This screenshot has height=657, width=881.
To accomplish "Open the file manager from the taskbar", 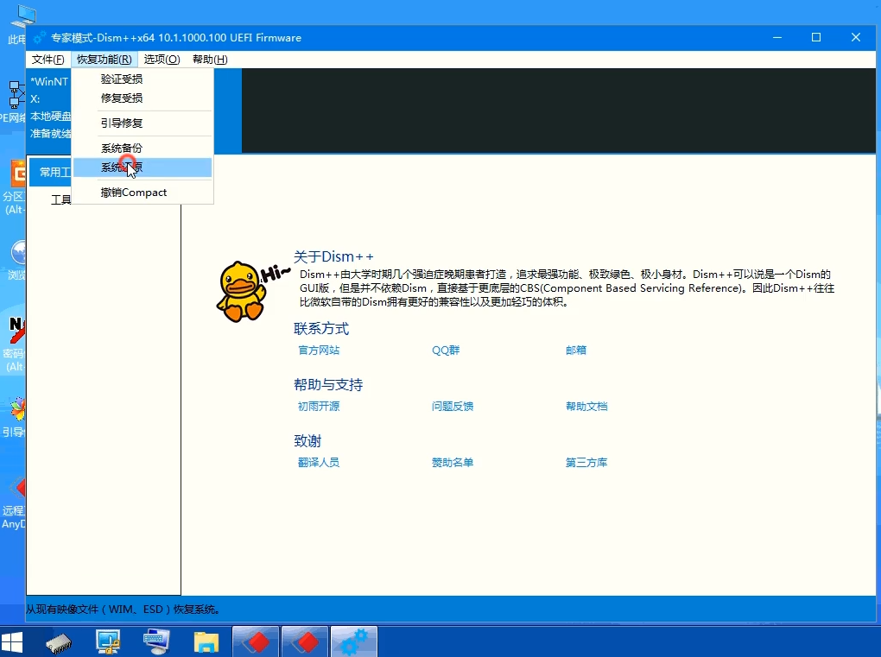I will tap(206, 641).
